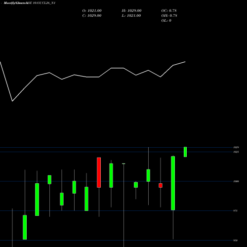The width and height of the screenshot is (247, 247).
Task: Click the right end of the white line
Action: click(x=185, y=62)
